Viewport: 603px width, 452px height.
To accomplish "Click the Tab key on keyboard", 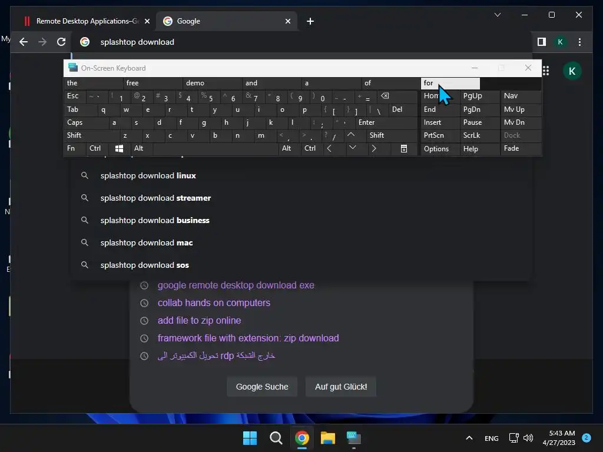I will [x=80, y=109].
